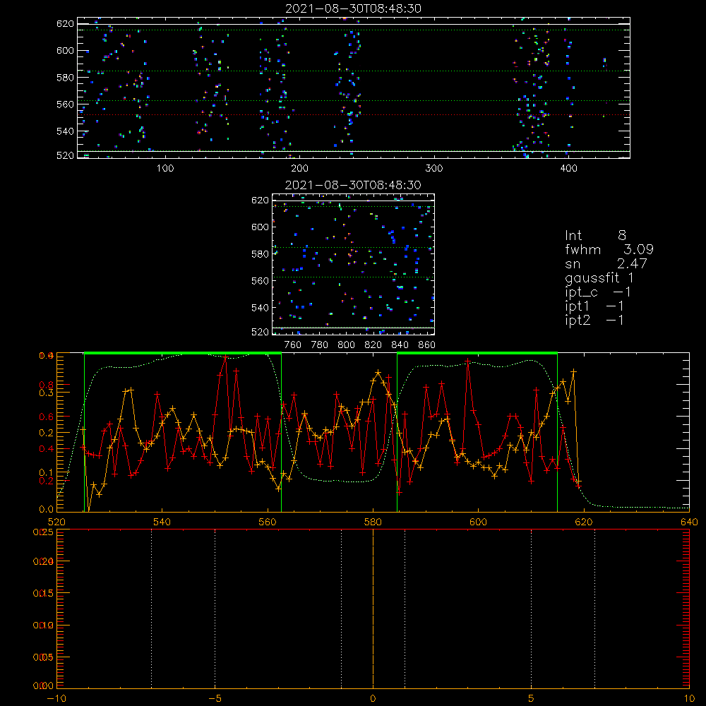Click the tall red peak near 598
706x706 pixels.
point(468,361)
